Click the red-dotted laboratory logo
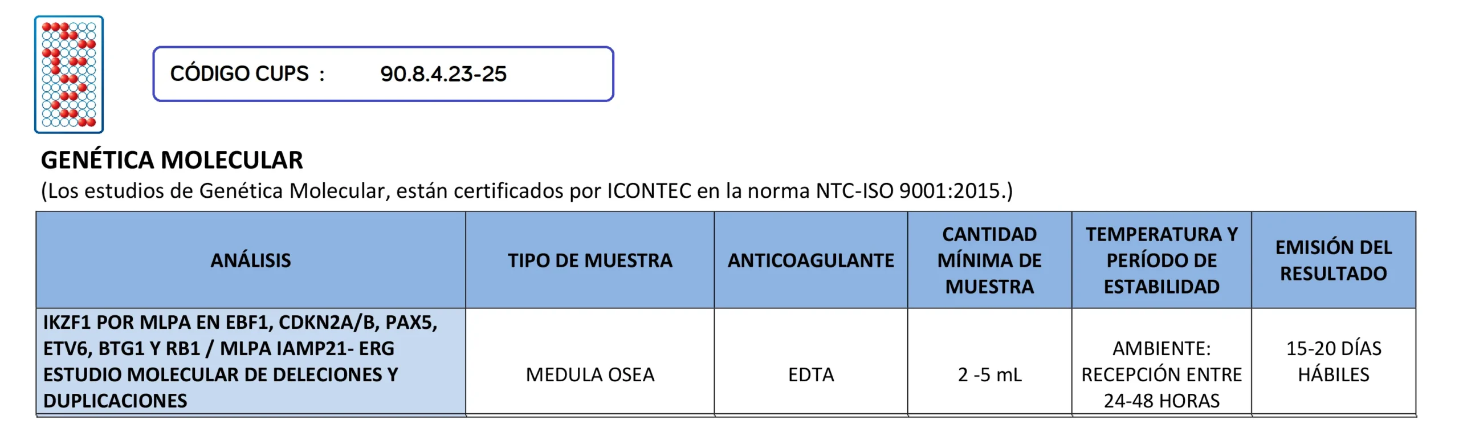Image resolution: width=1459 pixels, height=436 pixels. tap(69, 74)
